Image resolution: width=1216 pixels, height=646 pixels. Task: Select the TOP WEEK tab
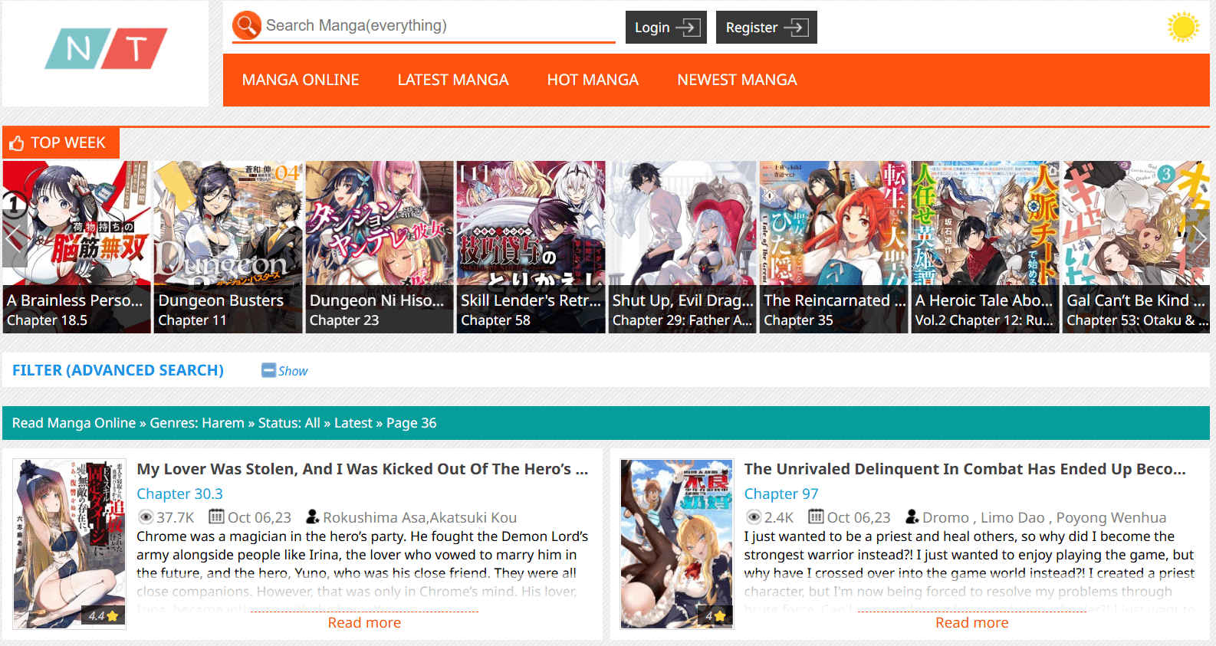[61, 143]
